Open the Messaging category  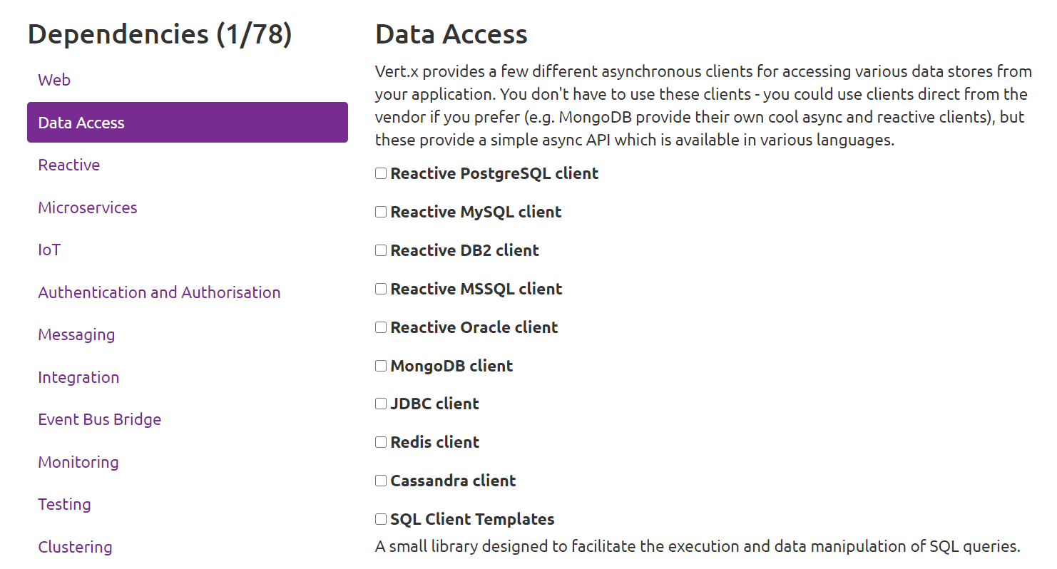76,334
